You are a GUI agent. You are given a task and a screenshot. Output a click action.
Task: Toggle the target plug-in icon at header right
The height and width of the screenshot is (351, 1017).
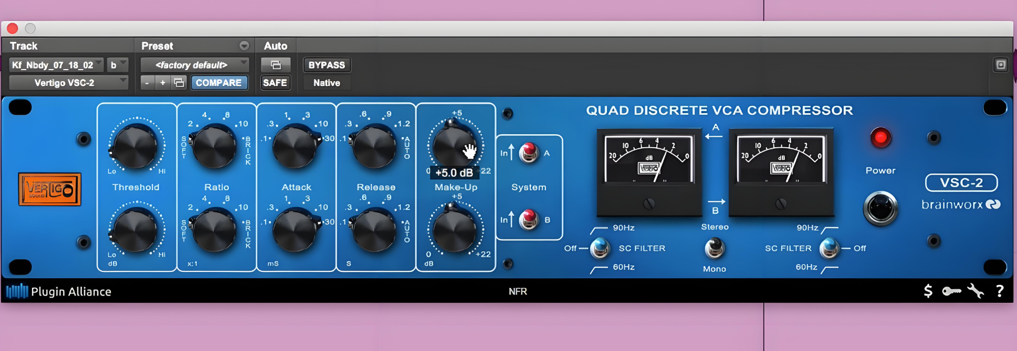pyautogui.click(x=1001, y=65)
